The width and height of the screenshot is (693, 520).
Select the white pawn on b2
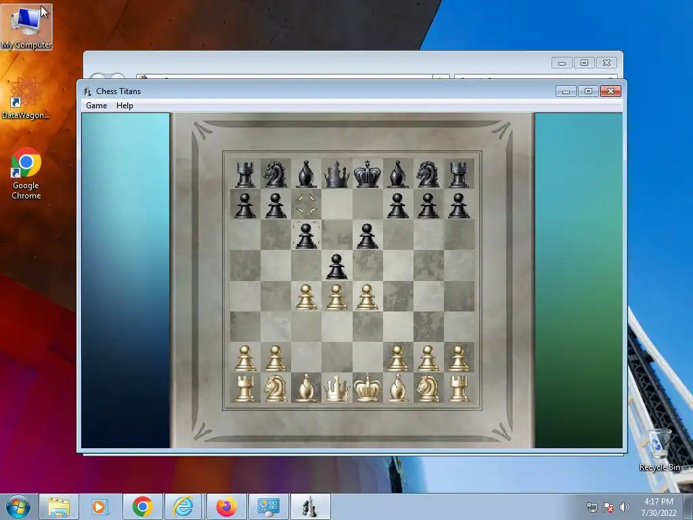[x=275, y=358]
